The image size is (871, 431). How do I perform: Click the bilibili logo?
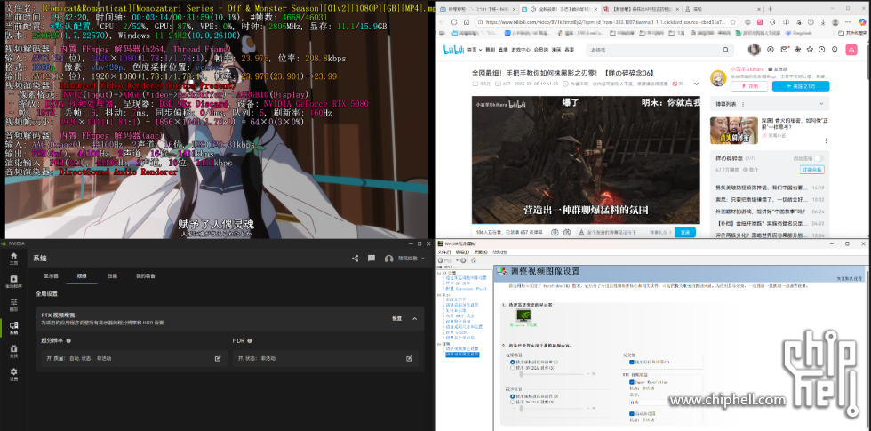click(x=453, y=50)
